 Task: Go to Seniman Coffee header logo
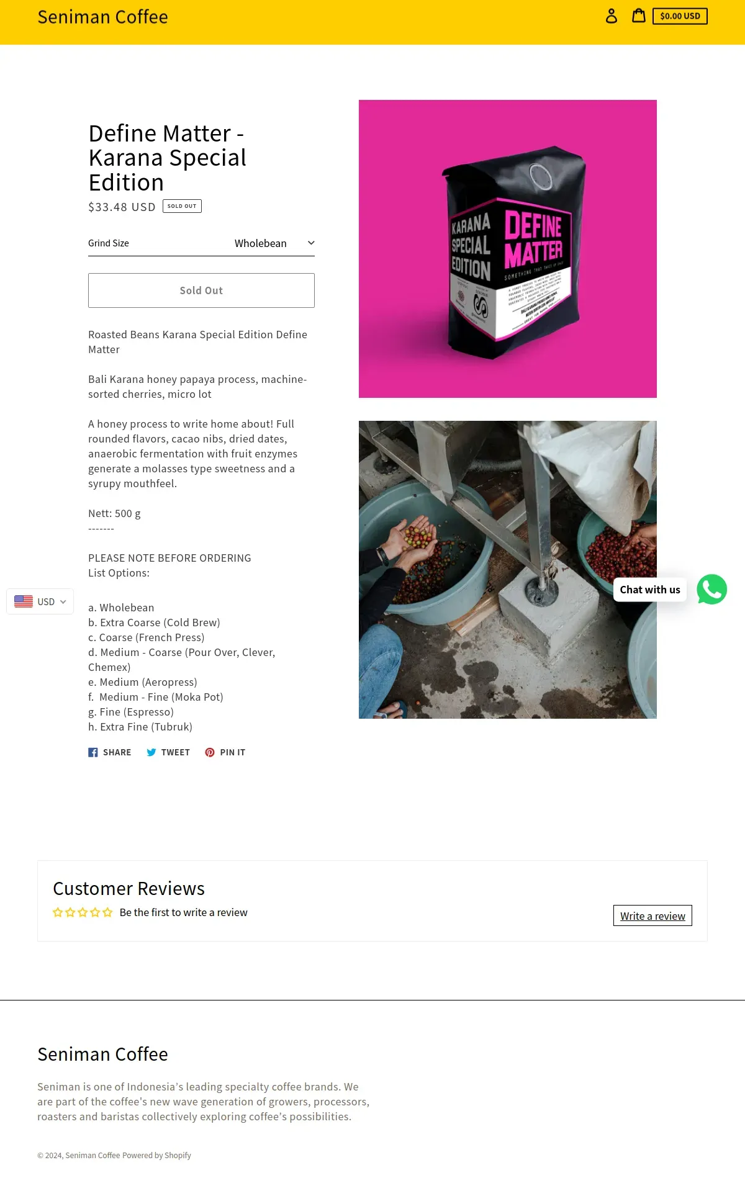tap(102, 17)
